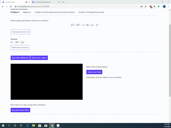Screen dimensions: 171x128
Task: Open the Windows Start menu
Action: pyautogui.click(x=3, y=126)
